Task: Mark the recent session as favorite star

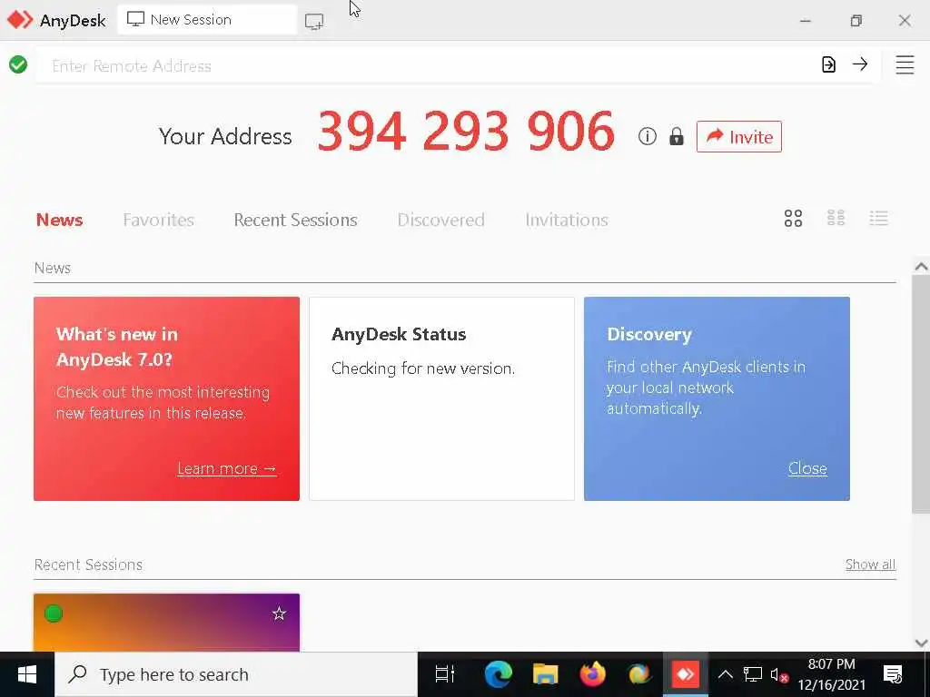Action: 279,614
